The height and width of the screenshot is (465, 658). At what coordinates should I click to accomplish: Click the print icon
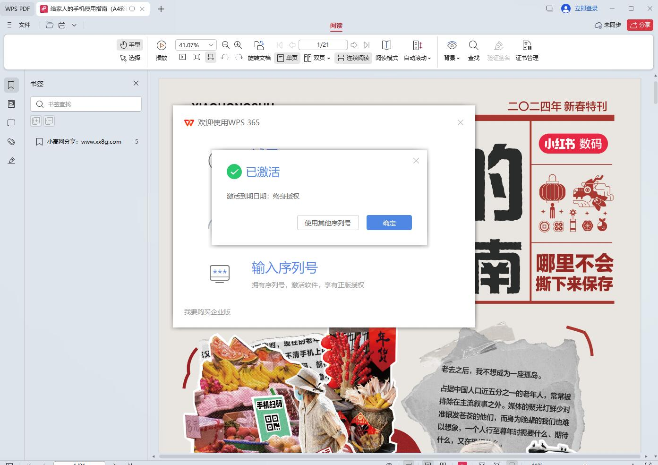[62, 25]
